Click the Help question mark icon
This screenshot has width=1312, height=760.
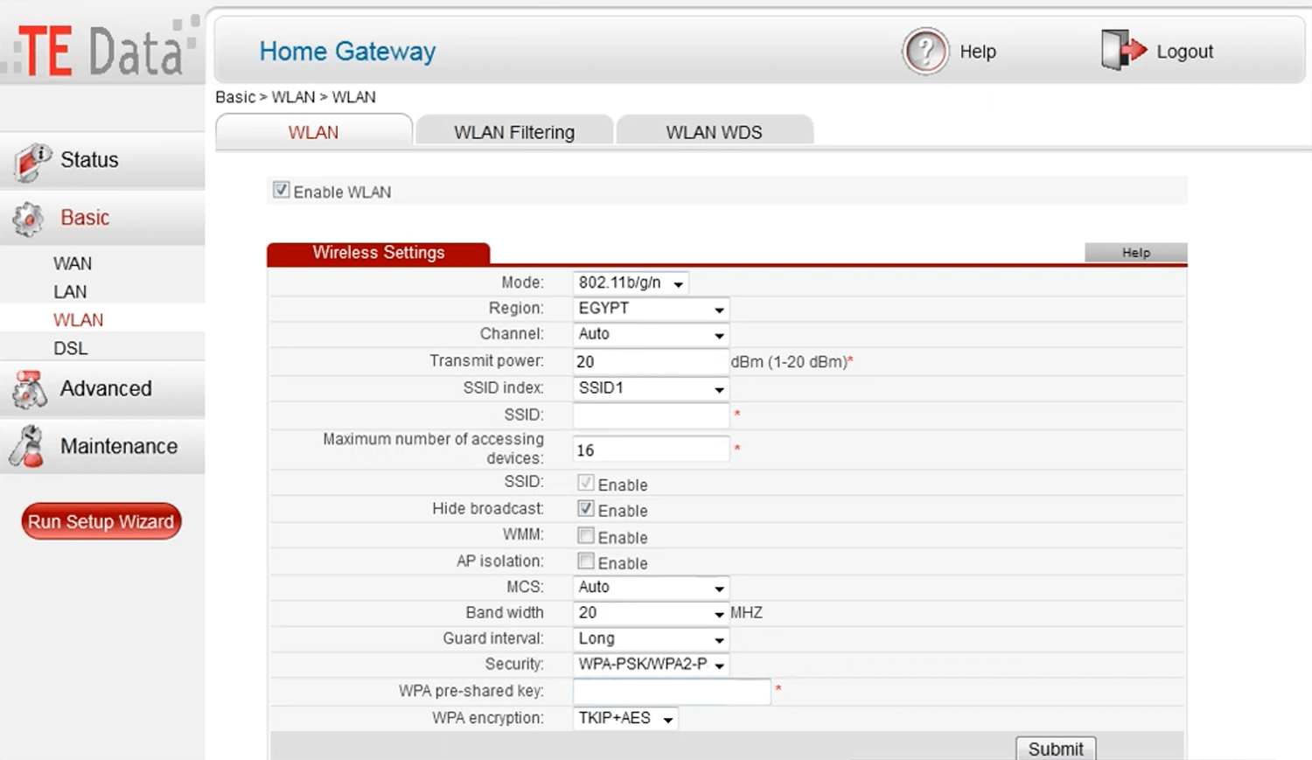tap(925, 52)
